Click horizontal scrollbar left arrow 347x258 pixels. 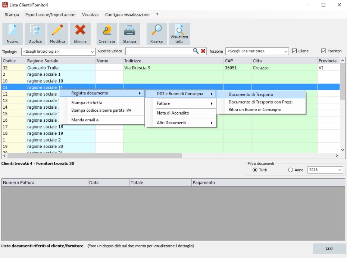coord(4,156)
